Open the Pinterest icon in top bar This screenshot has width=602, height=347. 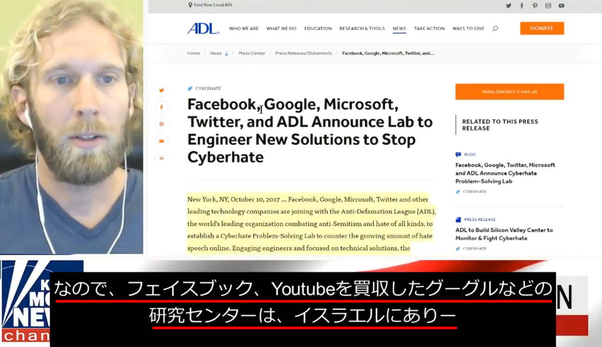click(535, 6)
